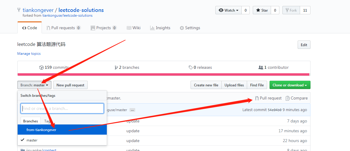Go to the Insights tab
The image size is (350, 151).
160,28
